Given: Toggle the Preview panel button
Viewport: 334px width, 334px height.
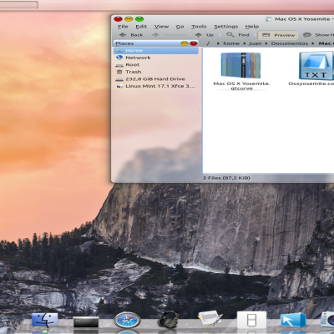Looking at the screenshot, I should (278, 35).
